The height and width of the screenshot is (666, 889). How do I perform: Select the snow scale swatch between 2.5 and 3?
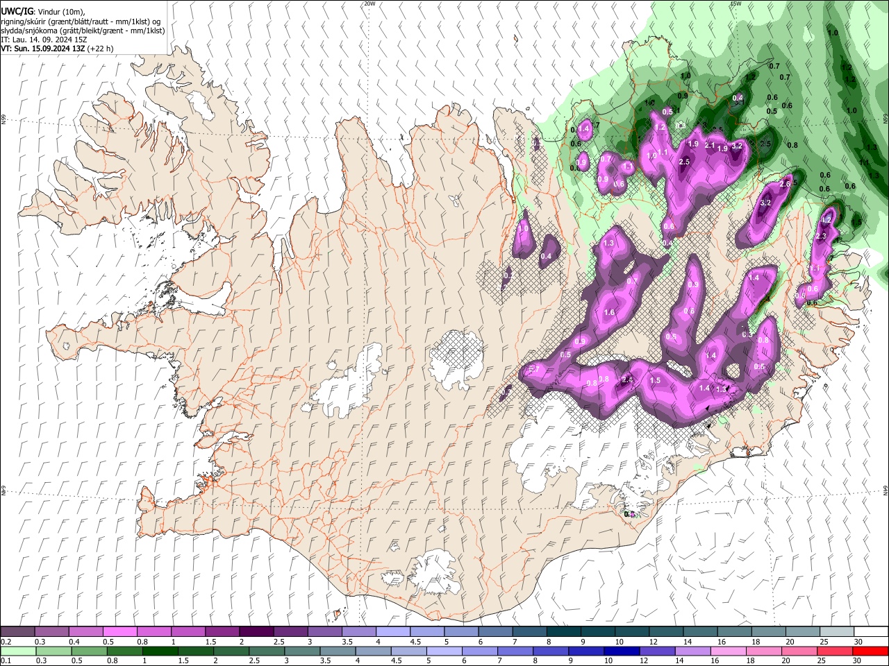[290, 632]
